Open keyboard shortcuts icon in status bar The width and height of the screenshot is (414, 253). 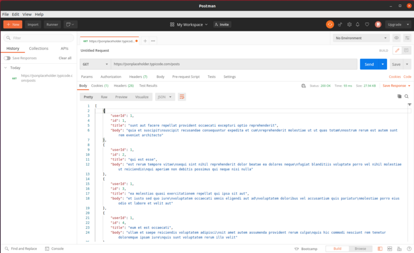(399, 249)
